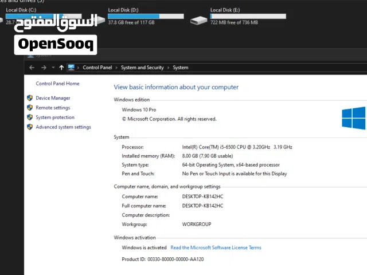Click '37.8 GB free of 117 GB' text
This screenshot has width=367, height=275.
[131, 22]
